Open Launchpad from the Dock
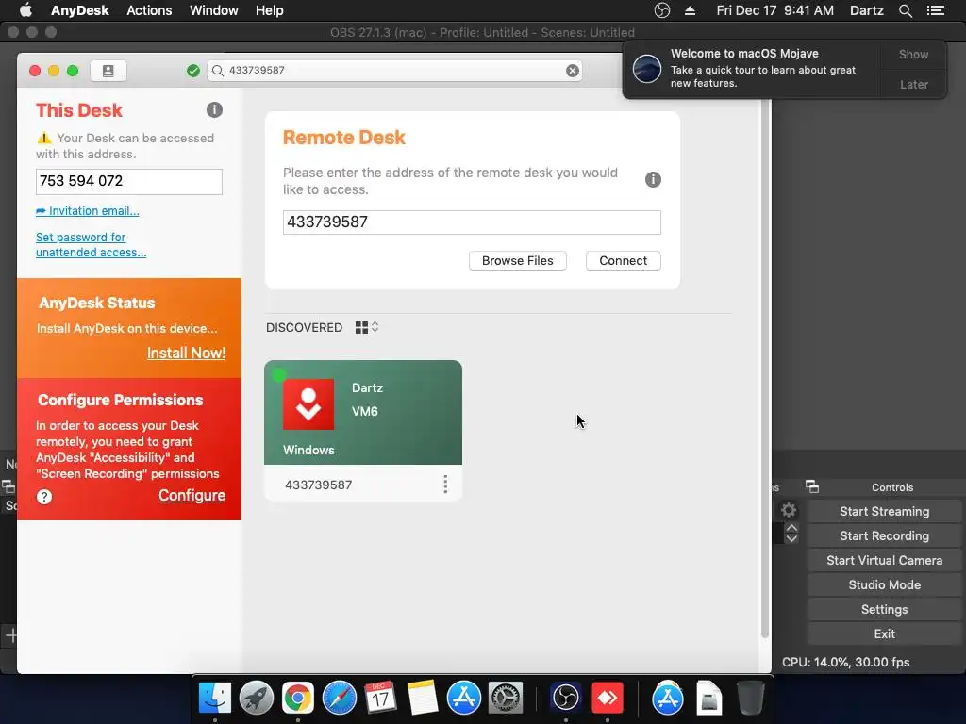Viewport: 966px width, 724px height. [x=257, y=699]
